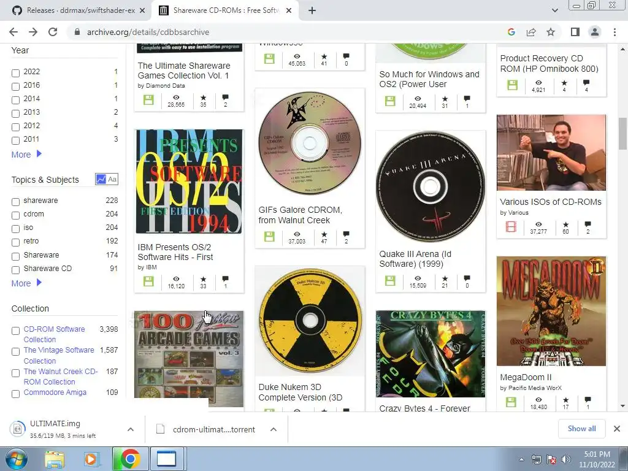Go forward using browser forward arrow
This screenshot has height=471, width=628.
(33, 32)
